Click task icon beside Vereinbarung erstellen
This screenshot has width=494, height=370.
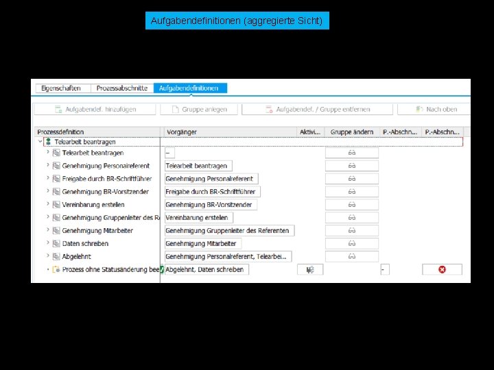tap(56, 204)
